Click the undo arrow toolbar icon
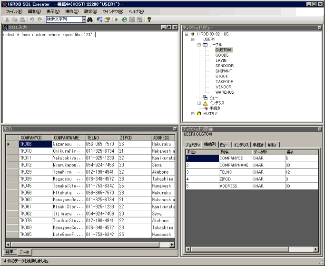This screenshot has height=266, width=325. pos(32,20)
